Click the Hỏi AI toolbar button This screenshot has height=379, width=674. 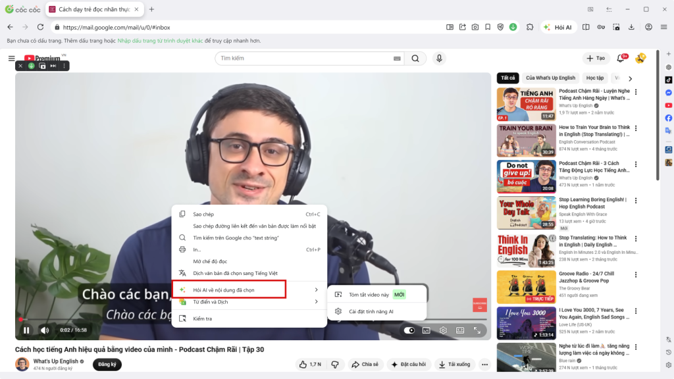558,27
